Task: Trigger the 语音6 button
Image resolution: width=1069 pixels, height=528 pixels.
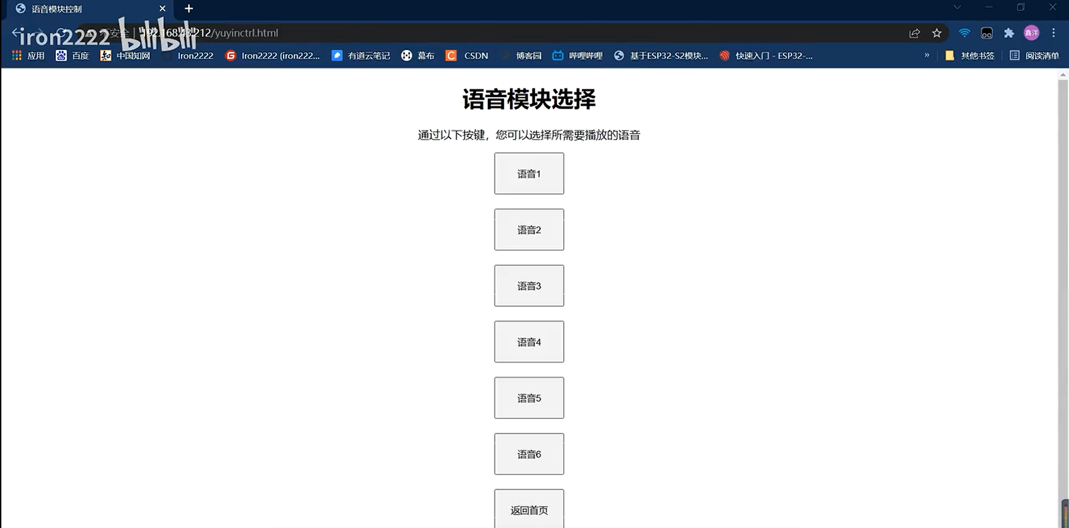Action: [x=529, y=454]
